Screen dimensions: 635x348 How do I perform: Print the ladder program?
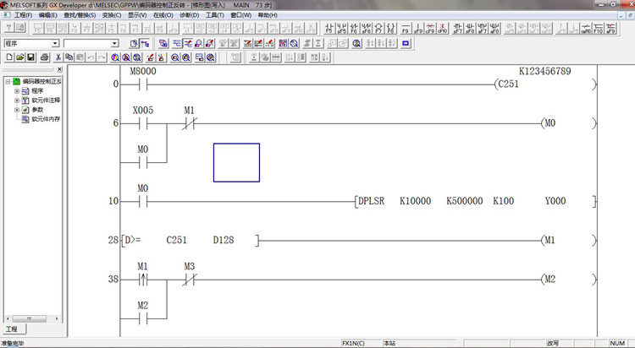45,57
